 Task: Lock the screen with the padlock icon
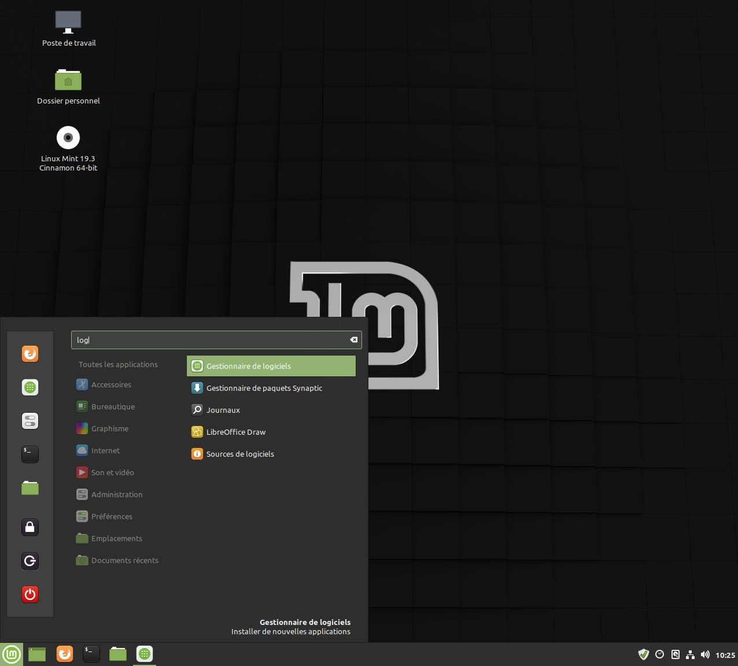(30, 527)
